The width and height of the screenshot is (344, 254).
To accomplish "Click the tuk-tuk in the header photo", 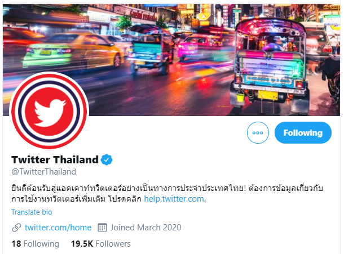I will 270,65.
